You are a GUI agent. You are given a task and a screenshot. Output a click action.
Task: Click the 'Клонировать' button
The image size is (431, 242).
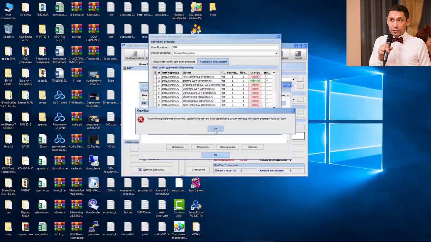[x=228, y=147]
